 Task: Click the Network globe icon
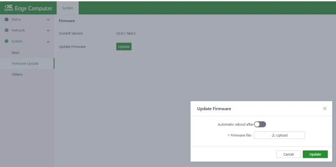pos(6,31)
